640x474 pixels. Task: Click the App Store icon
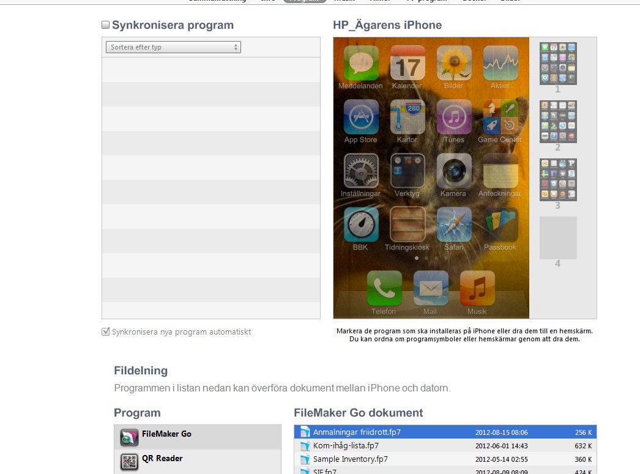[x=361, y=117]
